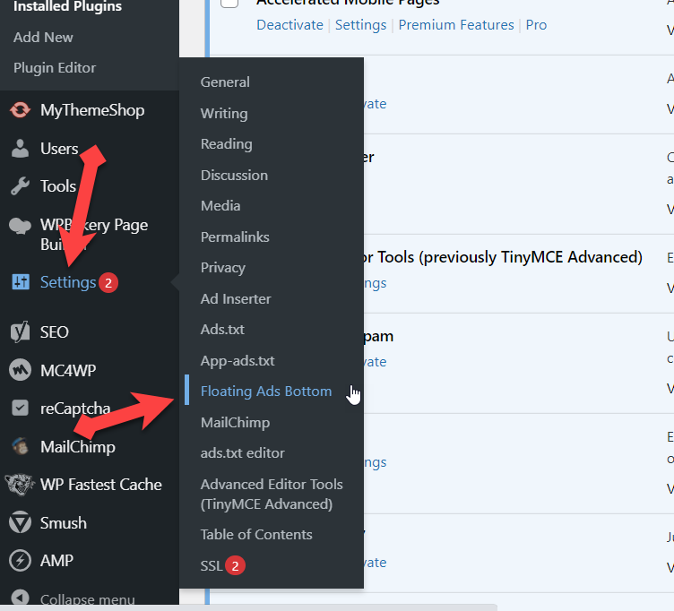Tick the Accelerated Mobile Pages plugin checkbox
This screenshot has width=674, height=611.
(x=229, y=3)
